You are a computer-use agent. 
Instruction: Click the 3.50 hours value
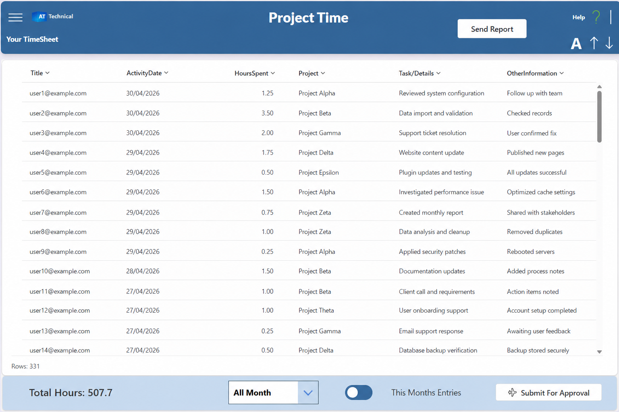[x=267, y=113]
